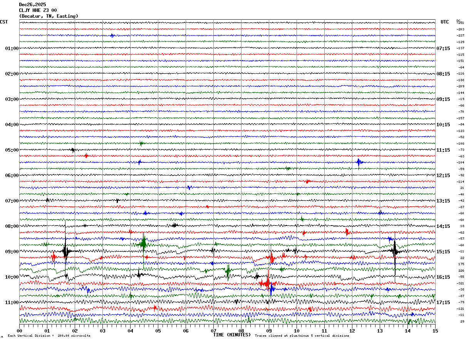Click the DC offset value -321
466x341 pixels.
pyautogui.click(x=460, y=283)
